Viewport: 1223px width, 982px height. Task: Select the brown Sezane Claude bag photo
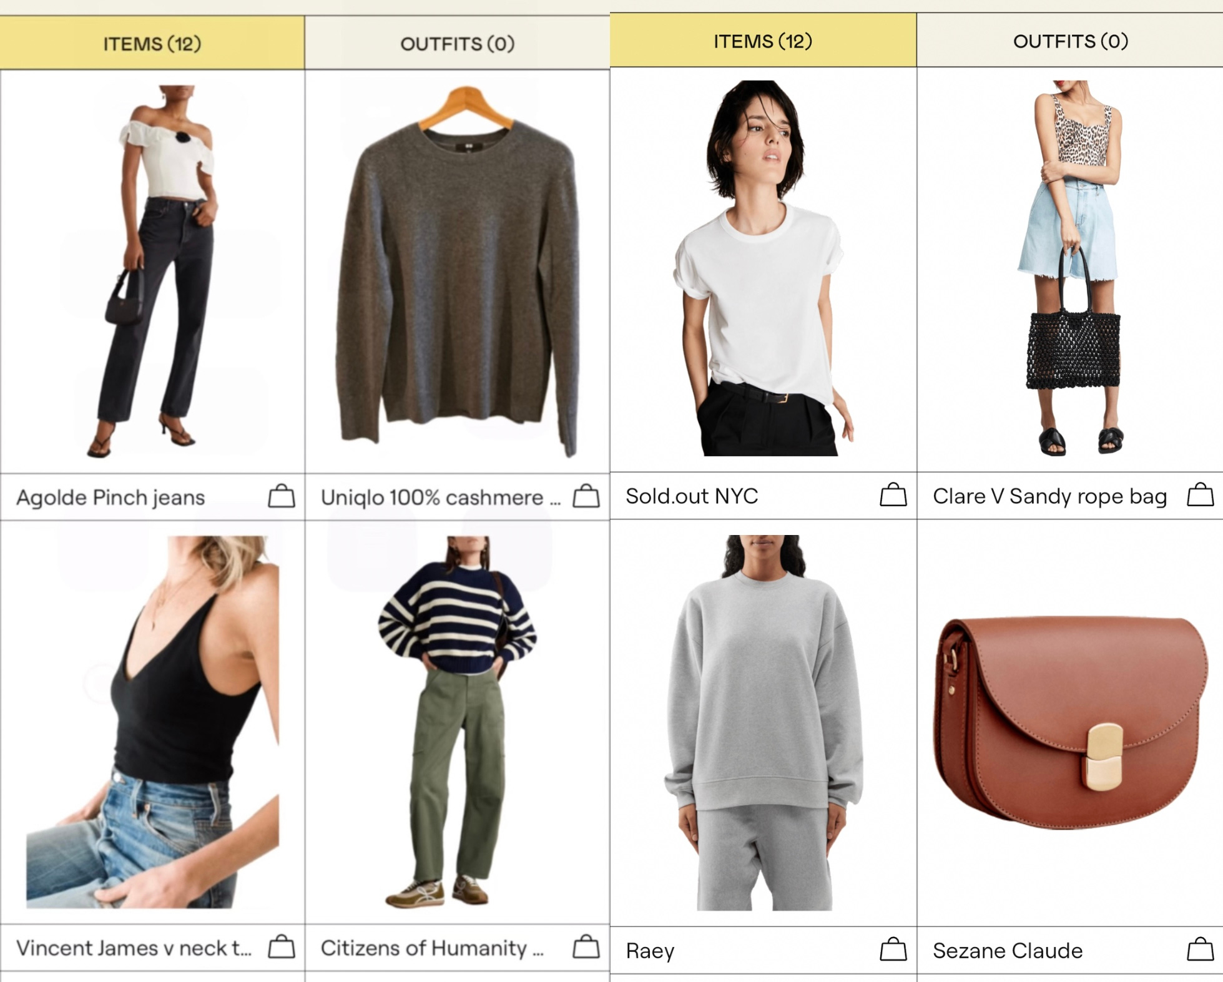tap(1070, 723)
